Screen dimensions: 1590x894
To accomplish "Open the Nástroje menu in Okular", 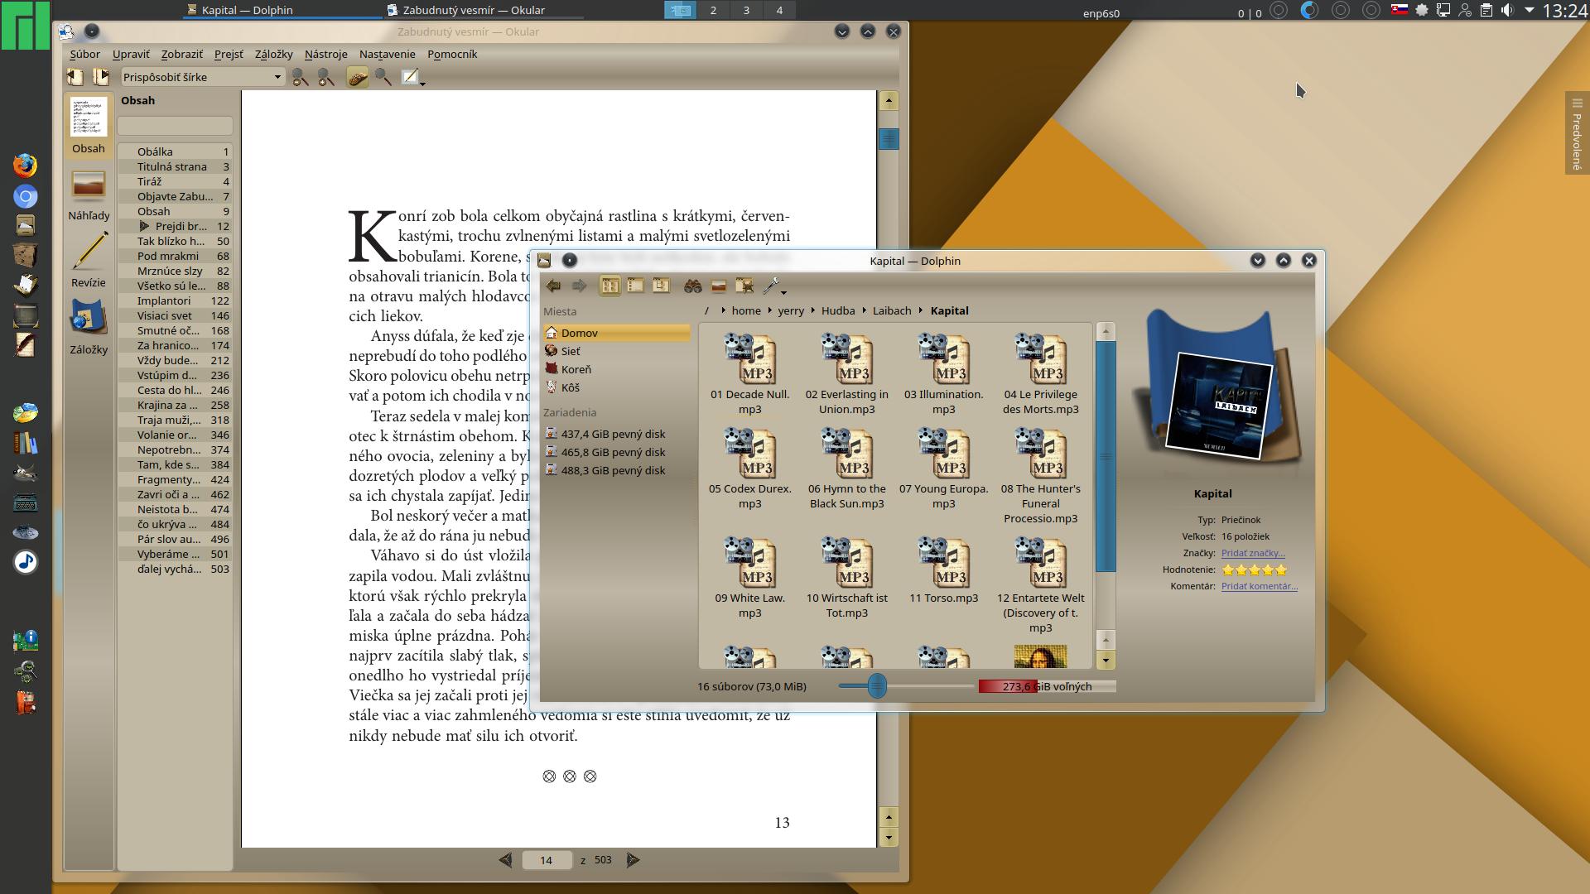I will 325,54.
